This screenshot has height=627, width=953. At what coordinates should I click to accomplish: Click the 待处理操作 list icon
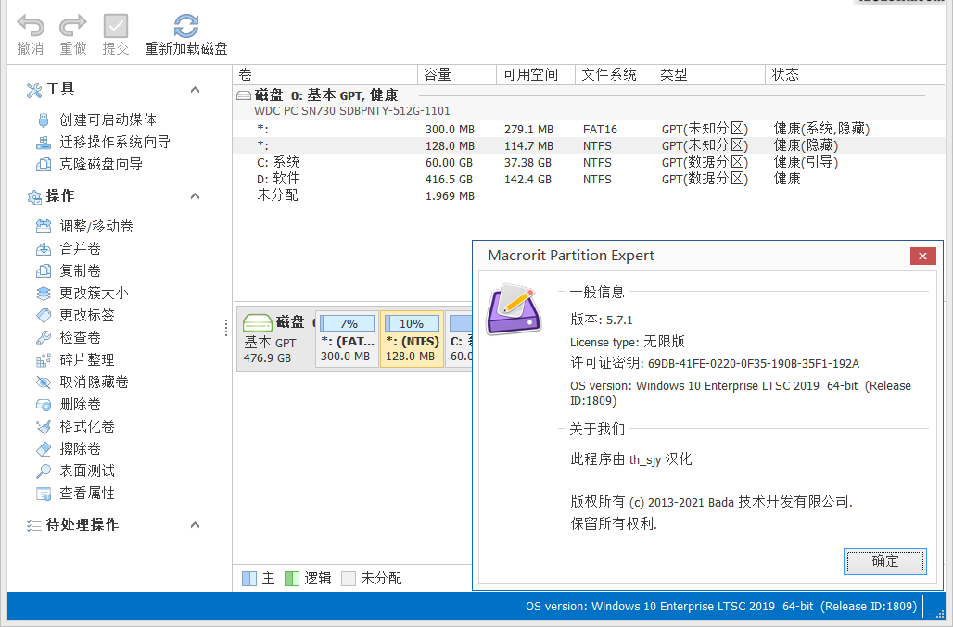click(34, 526)
